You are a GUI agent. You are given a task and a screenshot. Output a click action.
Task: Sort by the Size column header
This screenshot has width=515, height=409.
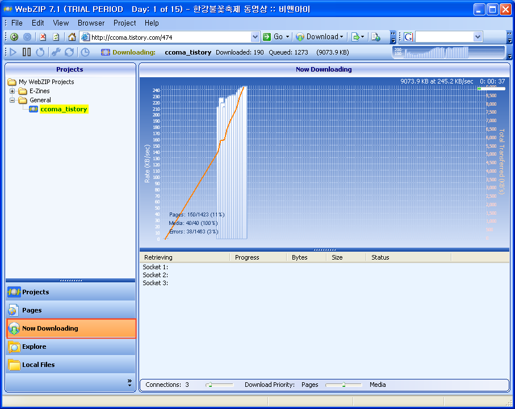[346, 257]
